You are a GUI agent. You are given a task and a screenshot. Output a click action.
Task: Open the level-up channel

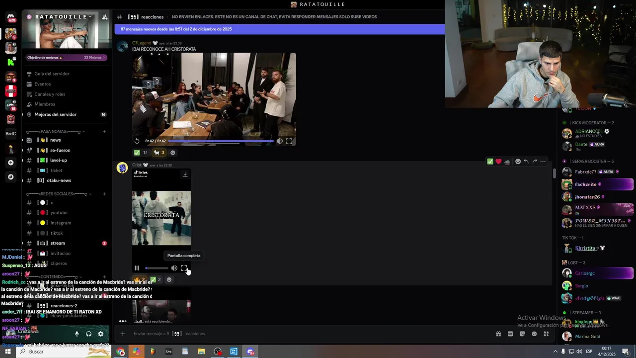click(x=67, y=160)
